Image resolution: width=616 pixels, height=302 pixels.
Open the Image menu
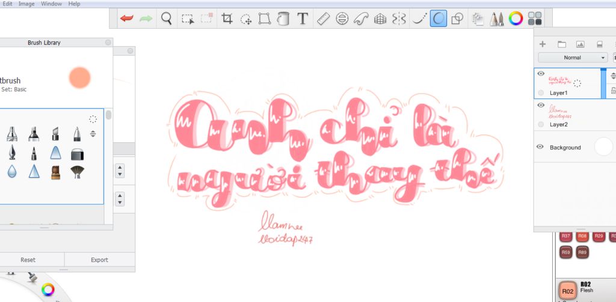[x=26, y=4]
